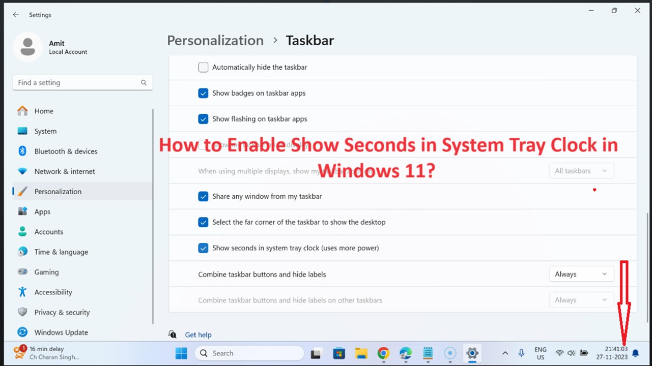The width and height of the screenshot is (652, 366).
Task: Open Home in Settings sidebar
Action: tap(82, 111)
